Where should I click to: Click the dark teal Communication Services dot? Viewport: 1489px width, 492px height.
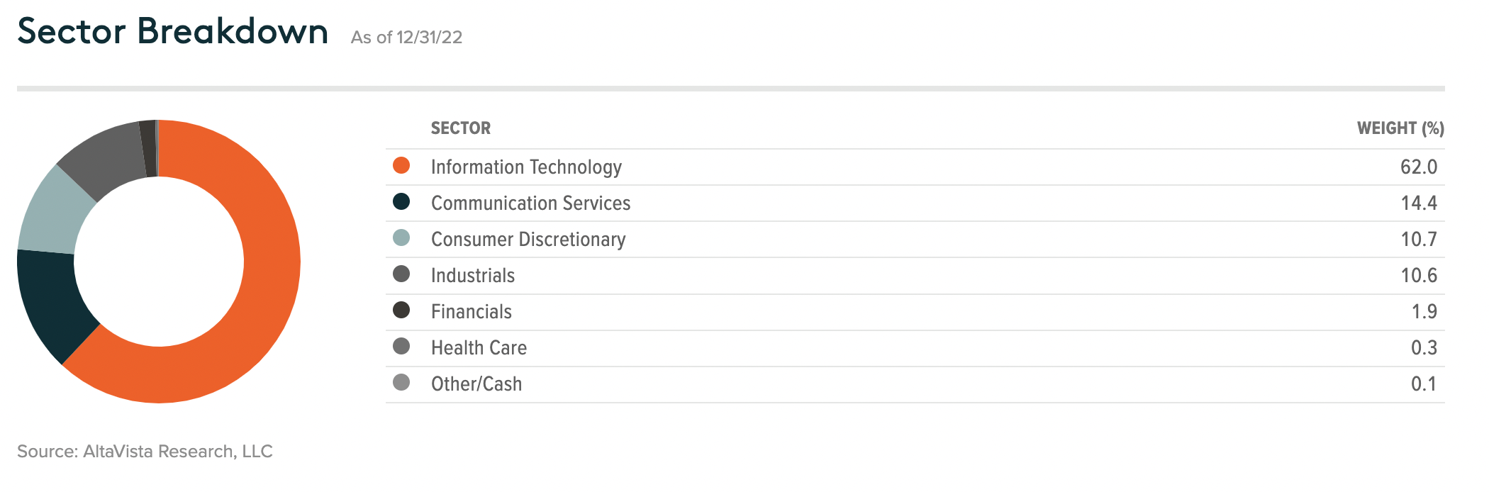click(401, 201)
